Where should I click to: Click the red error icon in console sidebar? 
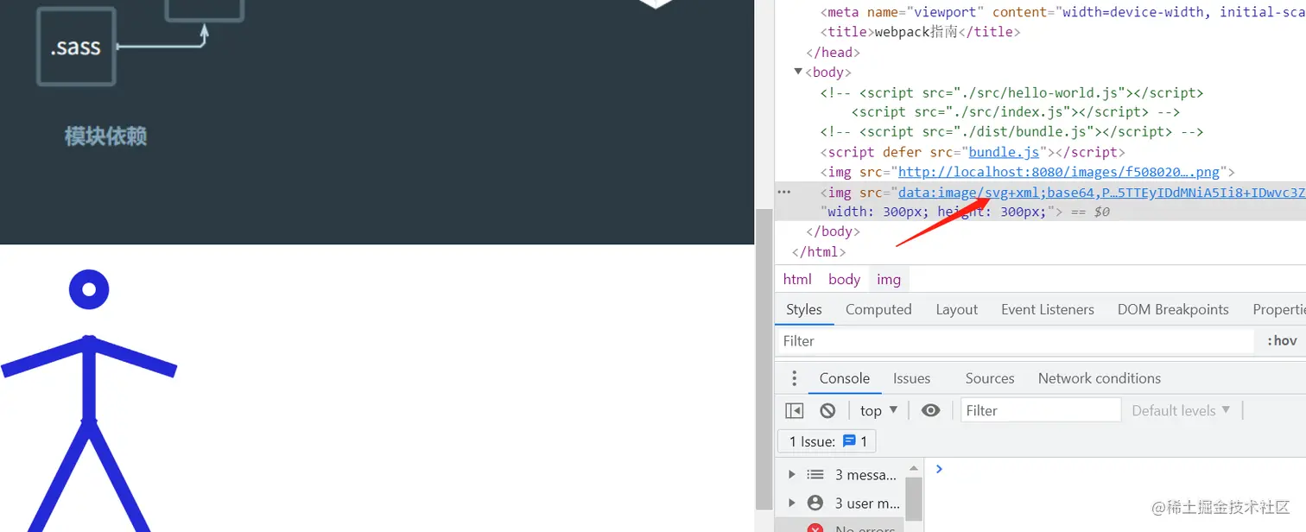[815, 528]
